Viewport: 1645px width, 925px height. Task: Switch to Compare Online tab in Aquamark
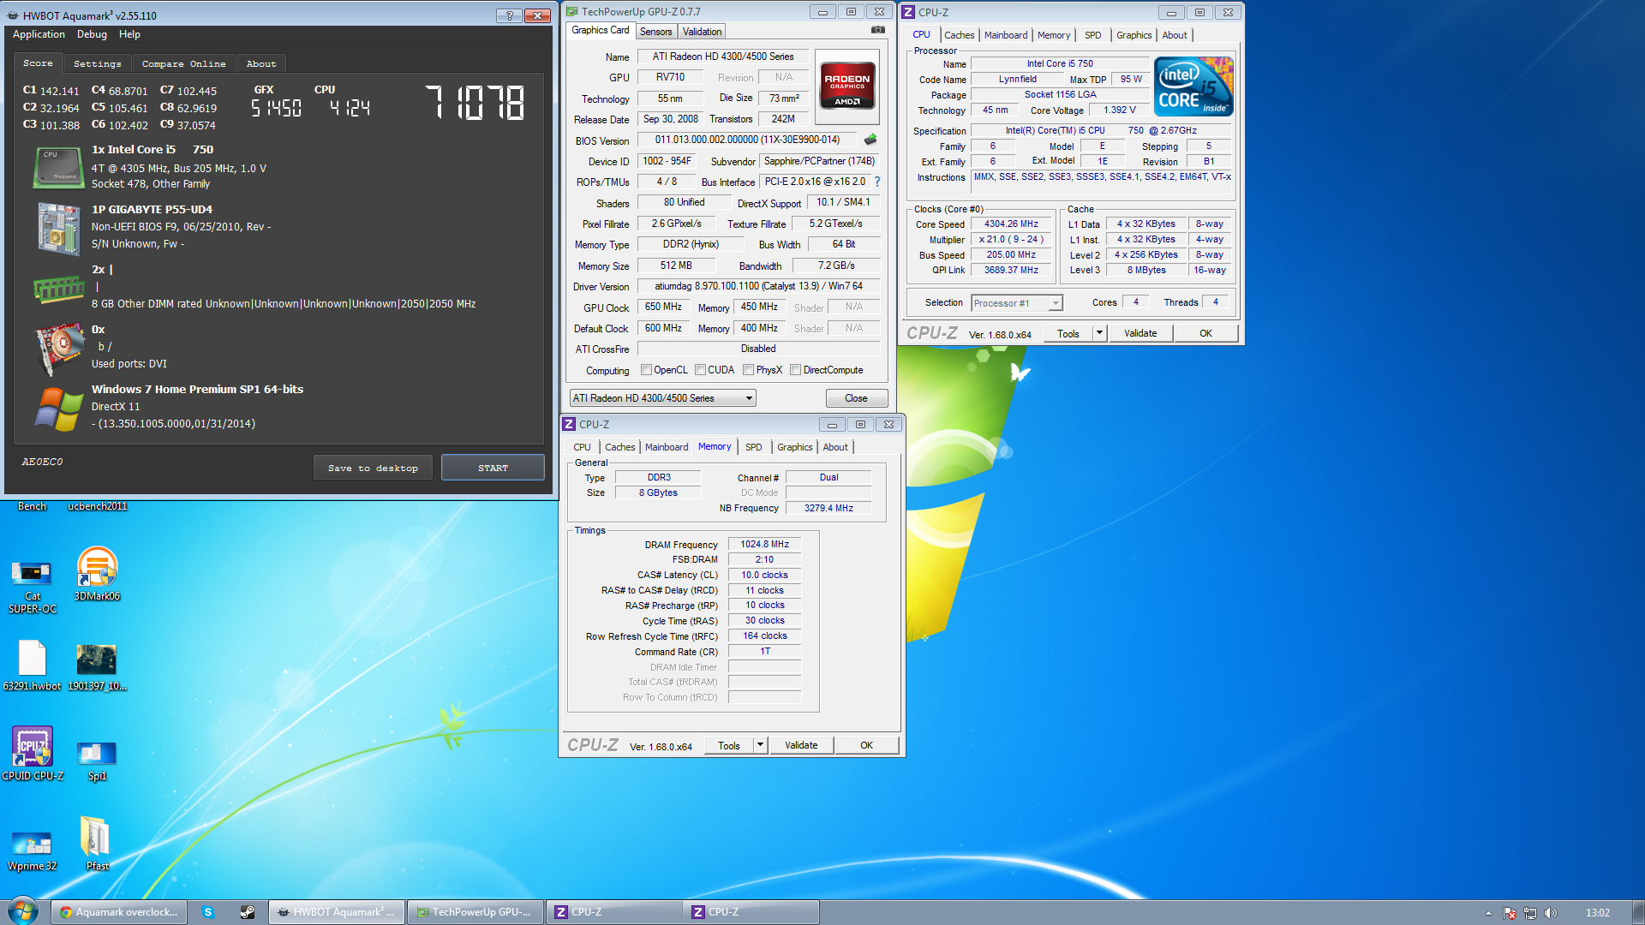(183, 63)
